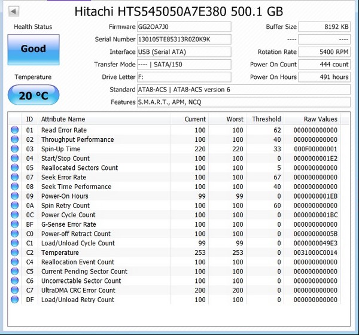
Task: Click the Current column header
Action: (x=195, y=119)
